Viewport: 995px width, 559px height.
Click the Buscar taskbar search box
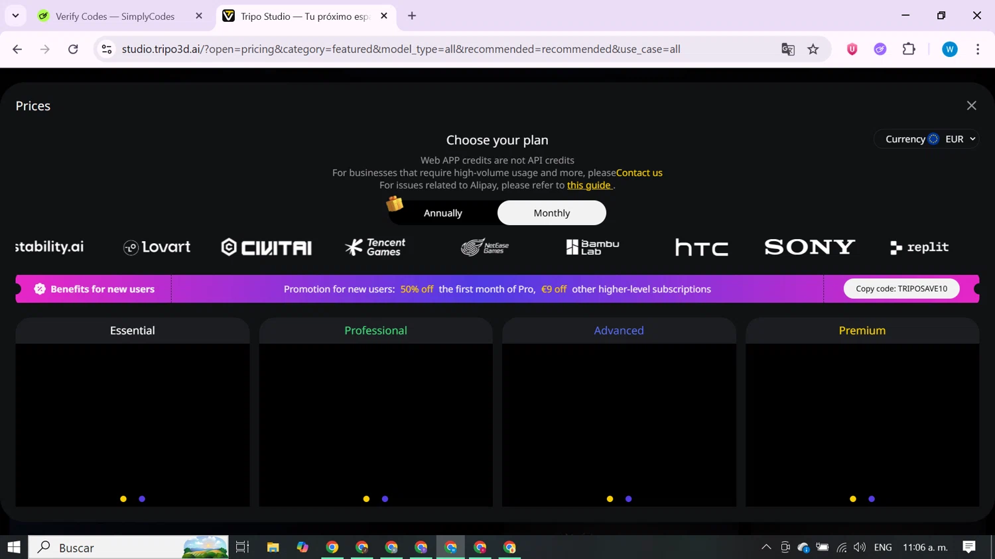(x=129, y=547)
